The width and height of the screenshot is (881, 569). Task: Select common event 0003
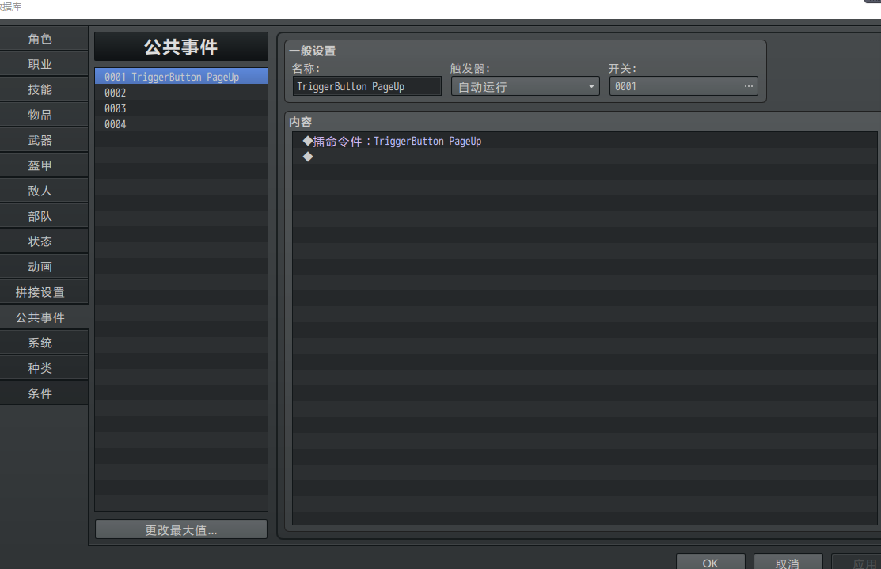tap(181, 108)
